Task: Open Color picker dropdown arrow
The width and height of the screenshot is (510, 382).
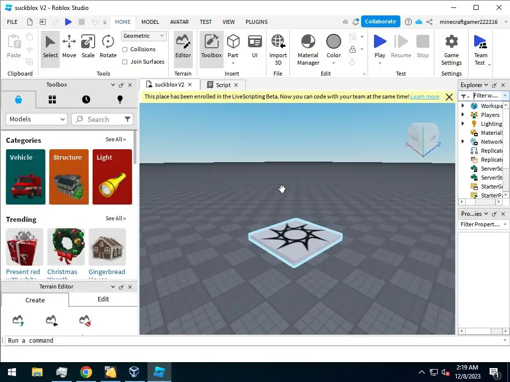Action: tap(333, 63)
